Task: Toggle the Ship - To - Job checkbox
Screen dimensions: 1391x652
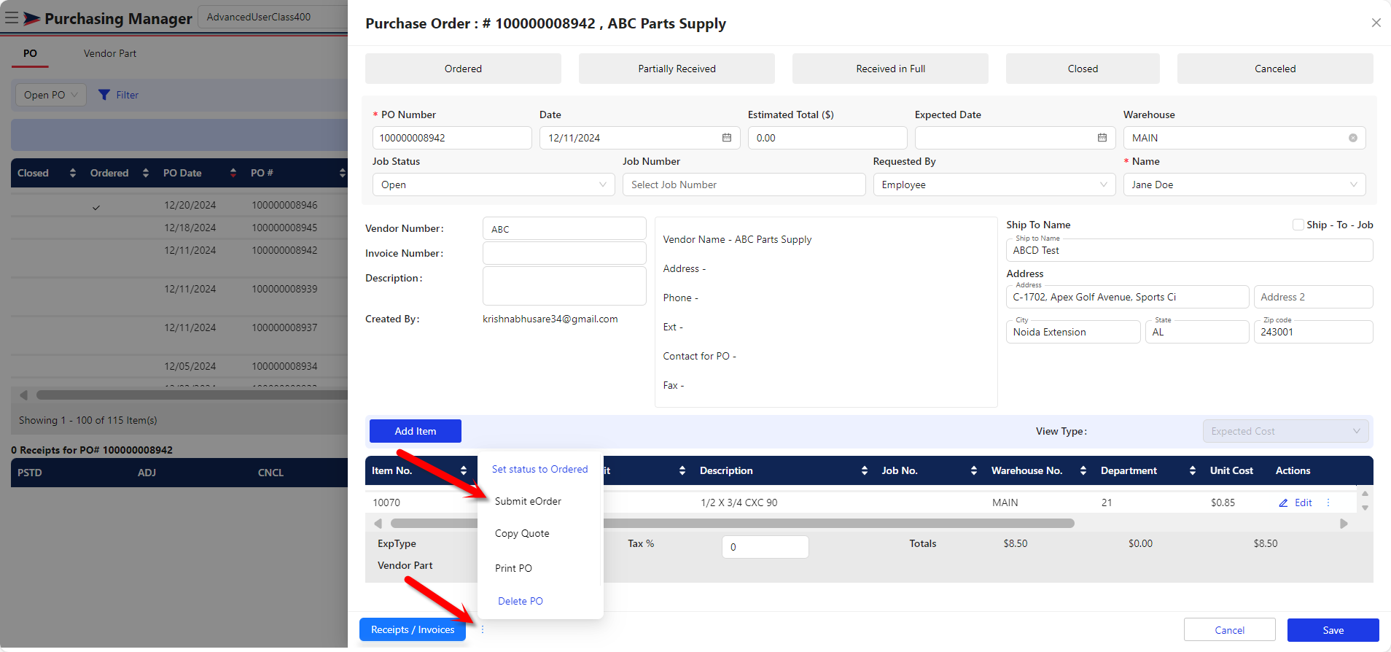Action: (1298, 225)
